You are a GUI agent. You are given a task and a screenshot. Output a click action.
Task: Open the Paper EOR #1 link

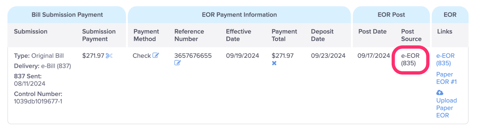point(446,78)
